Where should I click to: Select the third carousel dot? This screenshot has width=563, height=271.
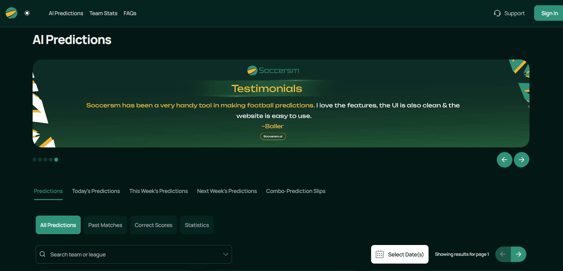point(45,160)
